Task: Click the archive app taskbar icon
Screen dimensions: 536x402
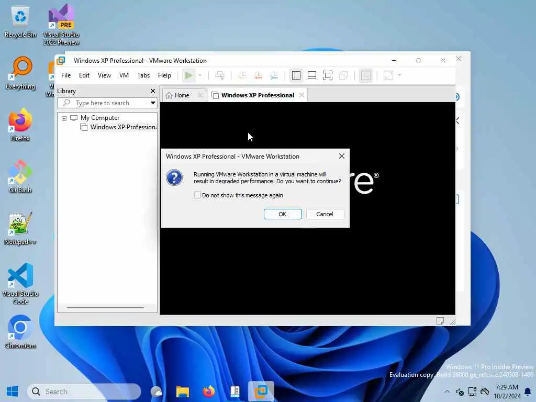Action: [235, 392]
